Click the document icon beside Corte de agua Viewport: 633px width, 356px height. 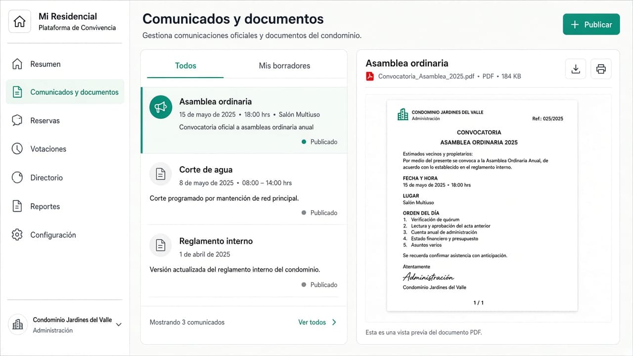[161, 174]
